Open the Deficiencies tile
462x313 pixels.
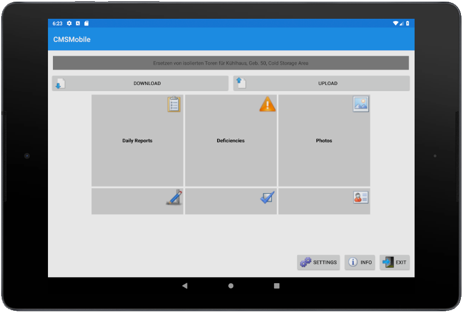point(230,140)
